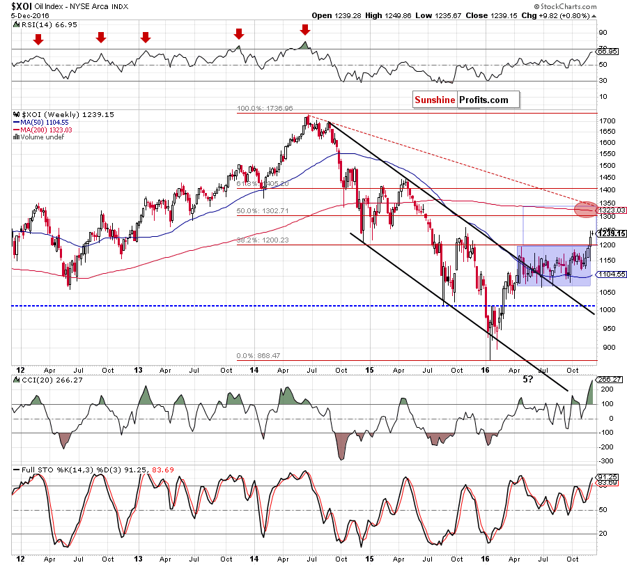627x565 pixels.
Task: Click the '61.8%: 1405.20' Fibonacci label
Action: coord(263,183)
